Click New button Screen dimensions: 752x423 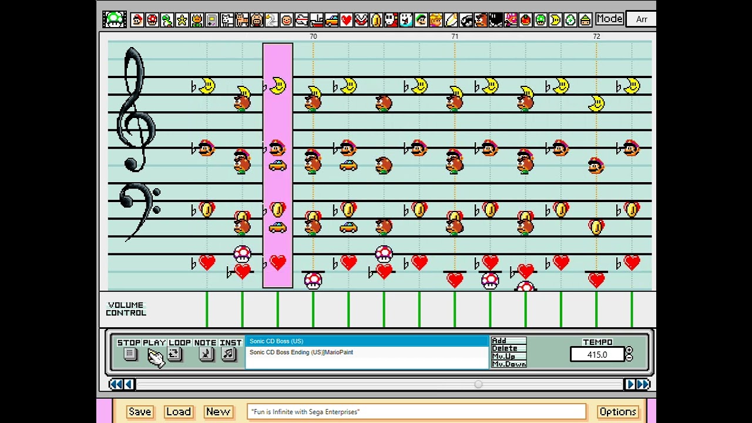click(217, 412)
